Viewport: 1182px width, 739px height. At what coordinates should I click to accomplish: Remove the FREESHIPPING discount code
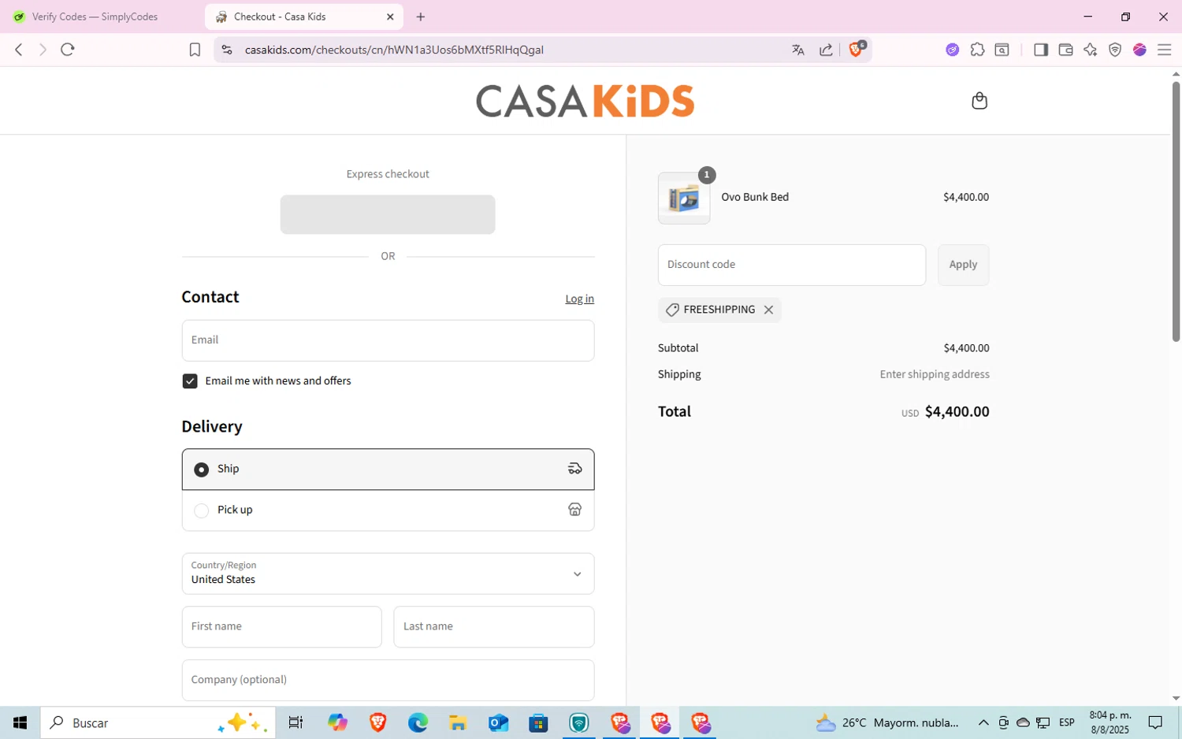(768, 310)
